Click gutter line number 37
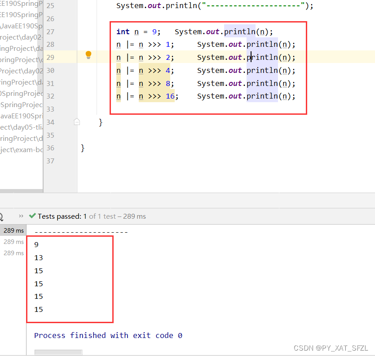Image resolution: width=375 pixels, height=356 pixels. tap(50, 161)
